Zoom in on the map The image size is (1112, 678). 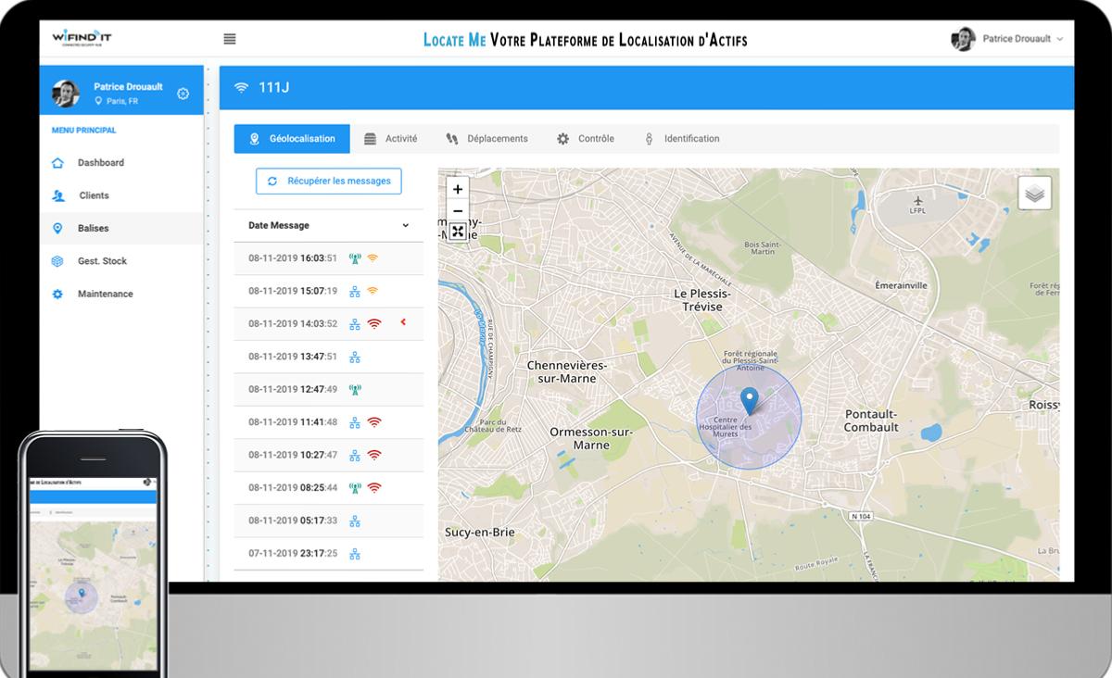click(457, 189)
